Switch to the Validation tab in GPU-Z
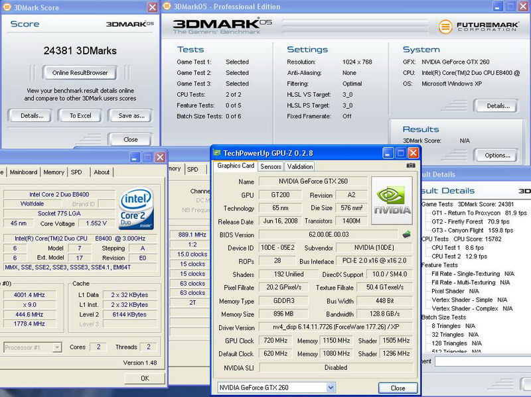The height and width of the screenshot is (397, 531). (300, 166)
